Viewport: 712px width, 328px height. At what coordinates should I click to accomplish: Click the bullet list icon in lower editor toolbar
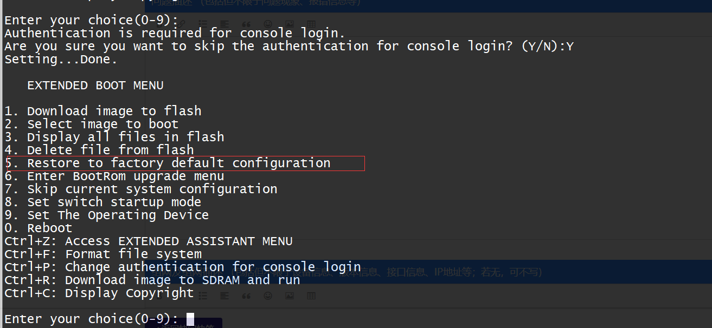point(203,296)
